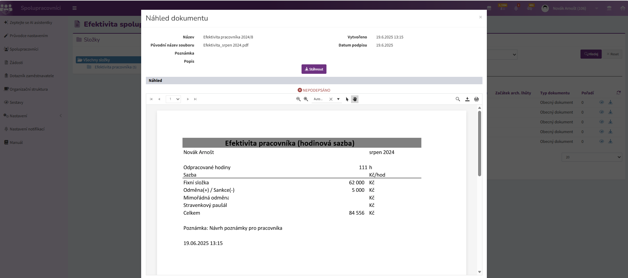Close the Náhled dokumentu dialog
Image resolution: width=628 pixels, height=278 pixels.
(x=480, y=17)
